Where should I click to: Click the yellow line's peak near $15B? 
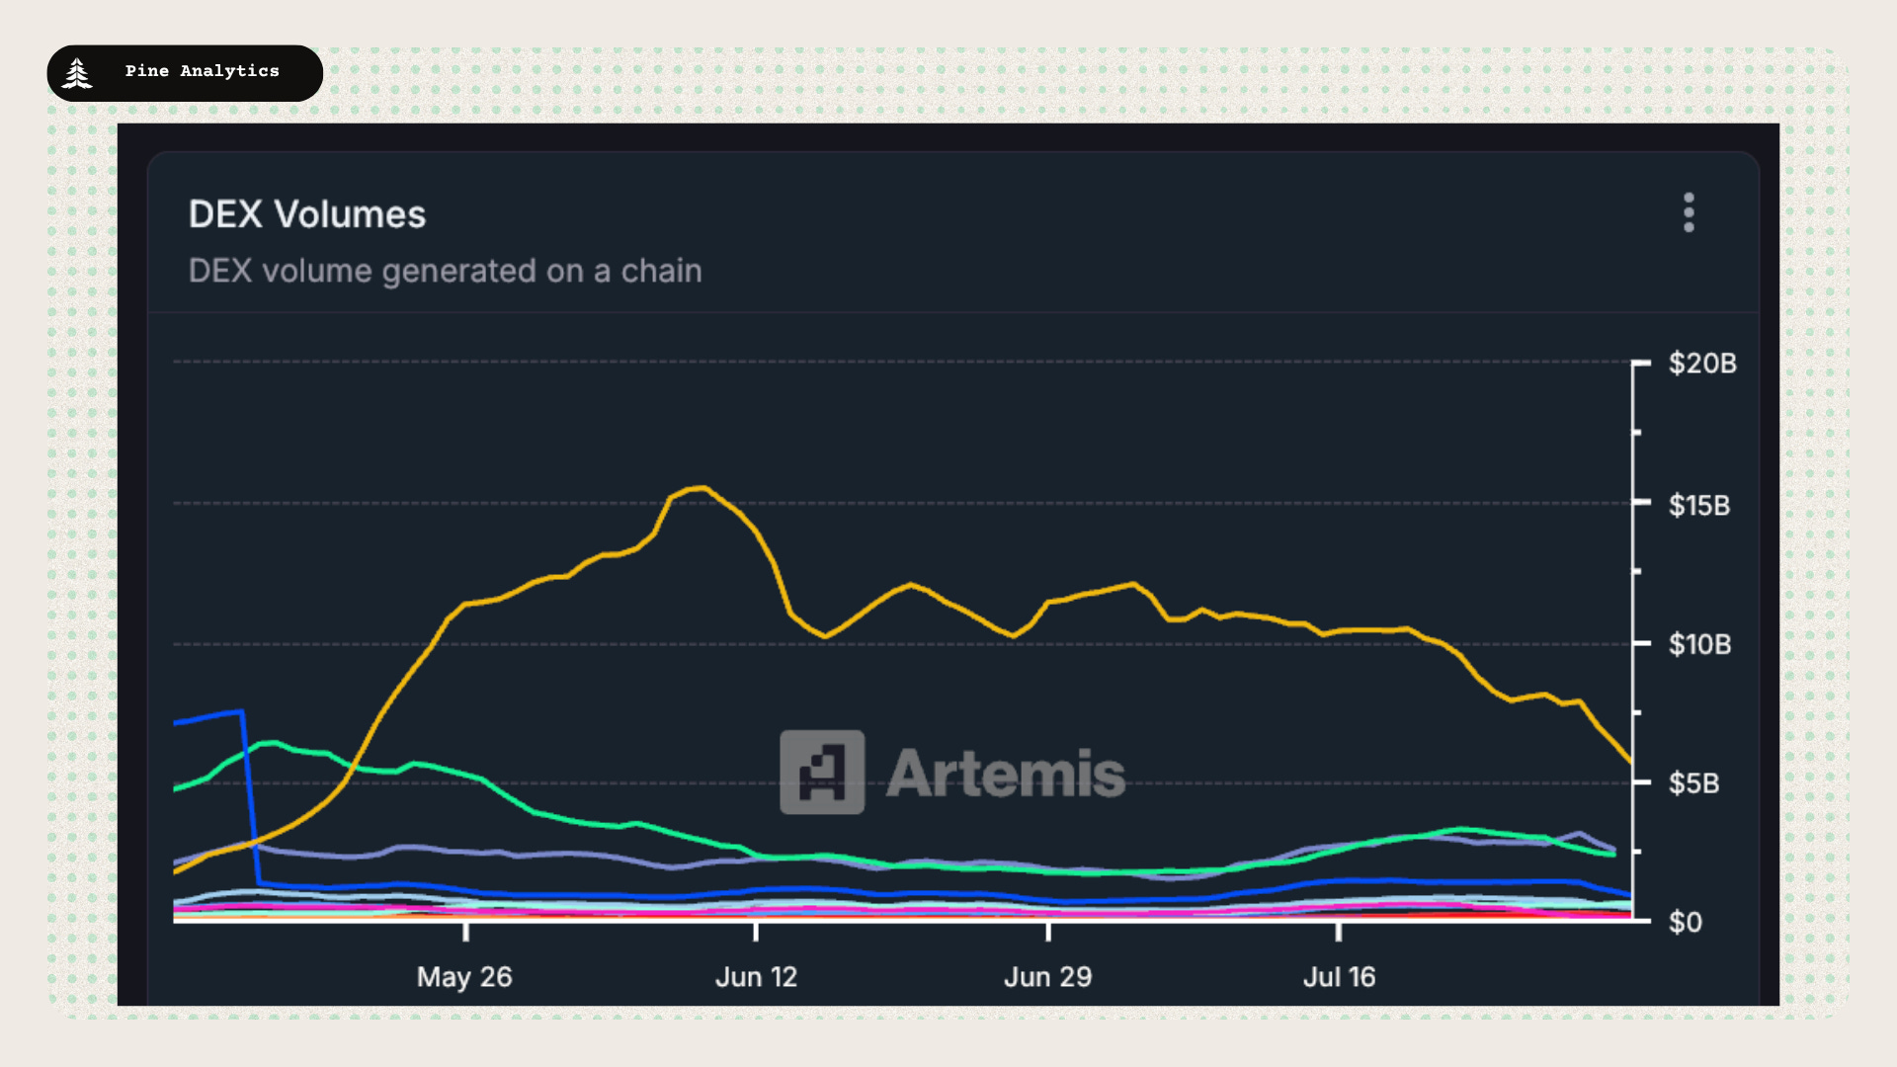701,488
